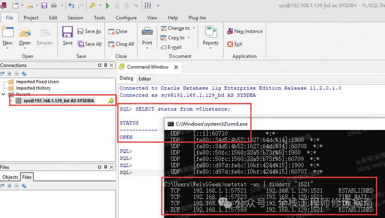Click the large New button in ribbon

coord(7,37)
